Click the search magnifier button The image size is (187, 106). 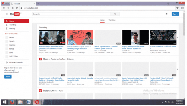115,14
